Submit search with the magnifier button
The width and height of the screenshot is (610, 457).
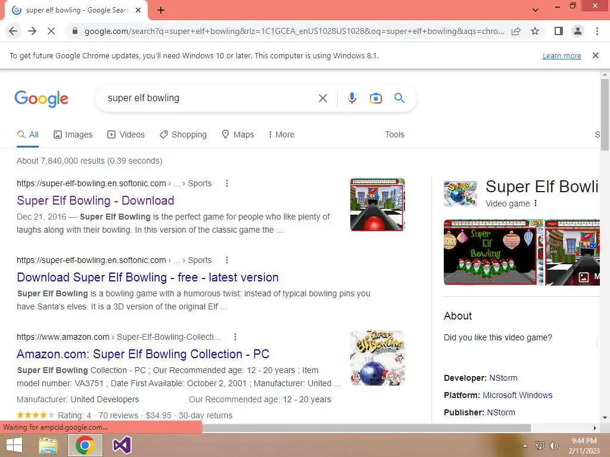pyautogui.click(x=399, y=98)
